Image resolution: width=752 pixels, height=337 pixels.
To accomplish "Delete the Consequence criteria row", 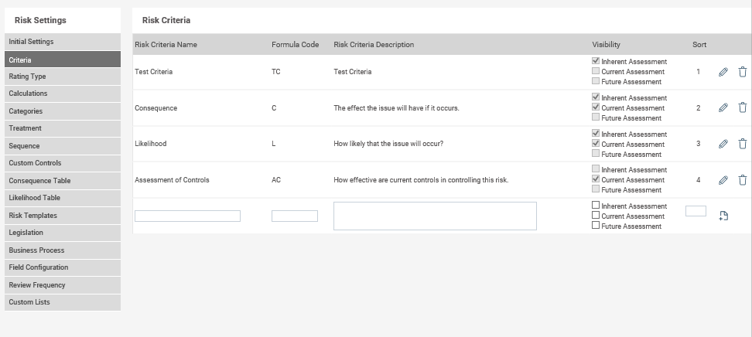I will [743, 108].
